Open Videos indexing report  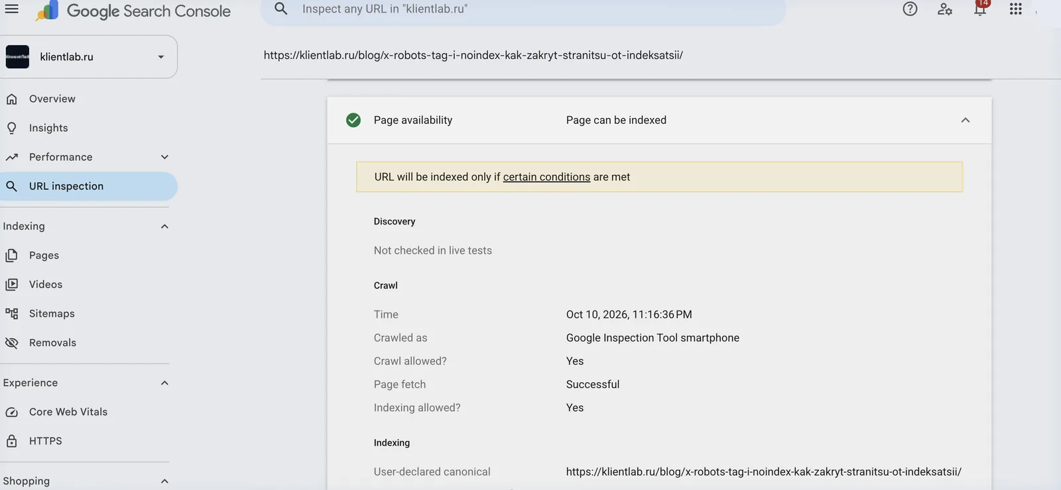46,284
